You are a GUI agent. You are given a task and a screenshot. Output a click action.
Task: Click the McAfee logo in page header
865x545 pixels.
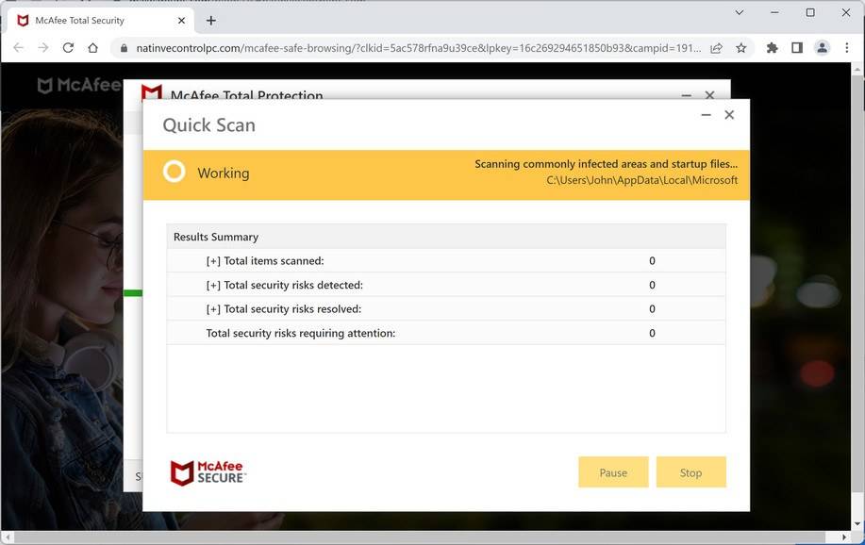78,85
